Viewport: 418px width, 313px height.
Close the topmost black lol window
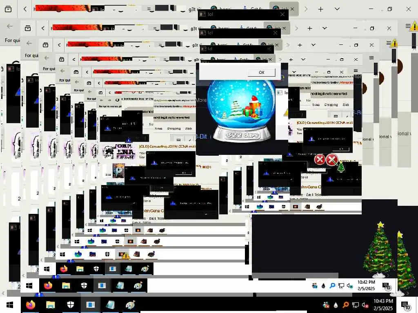282,14
